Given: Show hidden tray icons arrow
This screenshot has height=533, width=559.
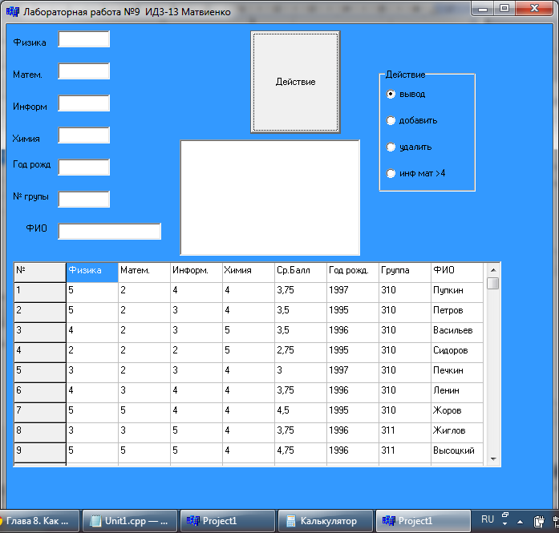Looking at the screenshot, I should pos(521,522).
